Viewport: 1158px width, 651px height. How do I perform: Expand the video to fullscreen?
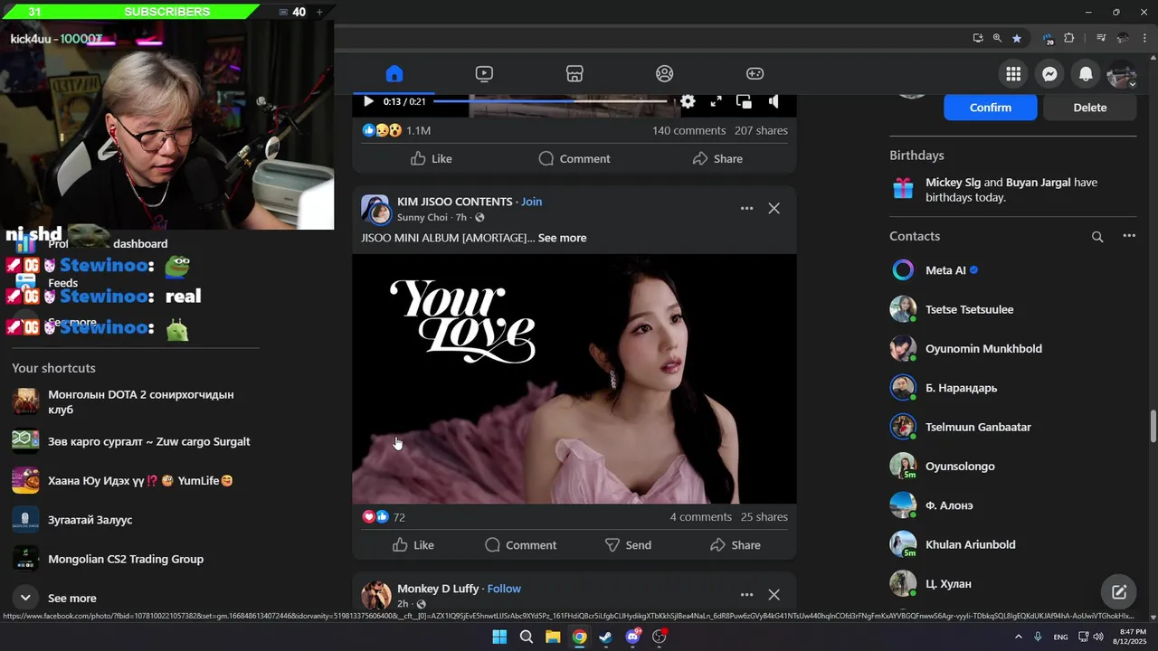[716, 101]
